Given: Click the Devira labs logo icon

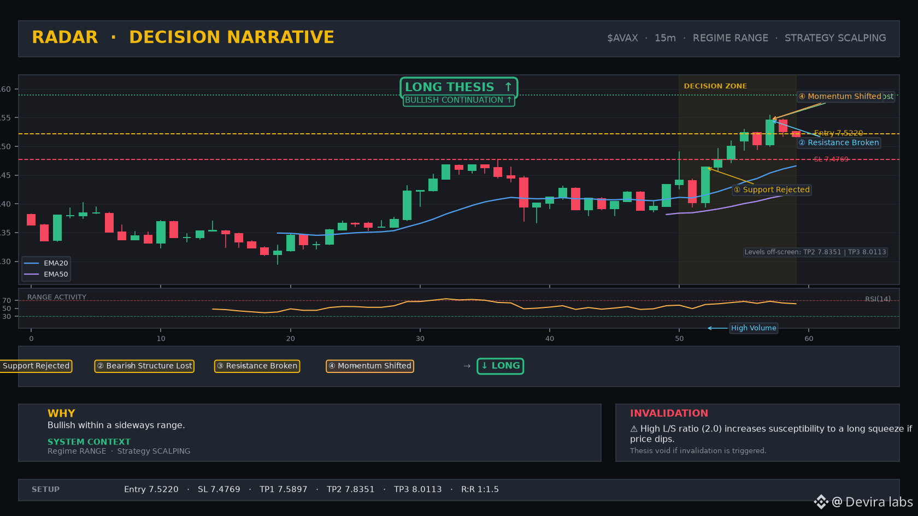Looking at the screenshot, I should click(x=821, y=502).
